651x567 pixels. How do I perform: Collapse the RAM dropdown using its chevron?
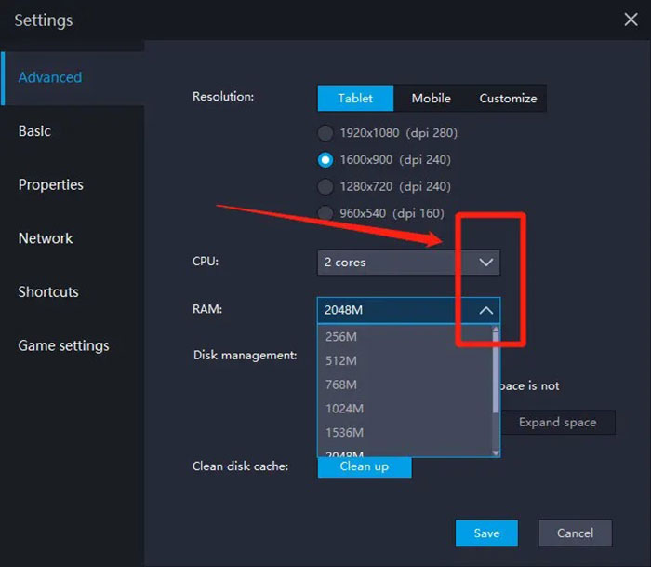(485, 311)
